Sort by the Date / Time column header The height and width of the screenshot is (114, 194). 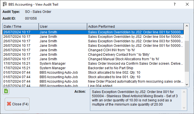tap(21, 26)
